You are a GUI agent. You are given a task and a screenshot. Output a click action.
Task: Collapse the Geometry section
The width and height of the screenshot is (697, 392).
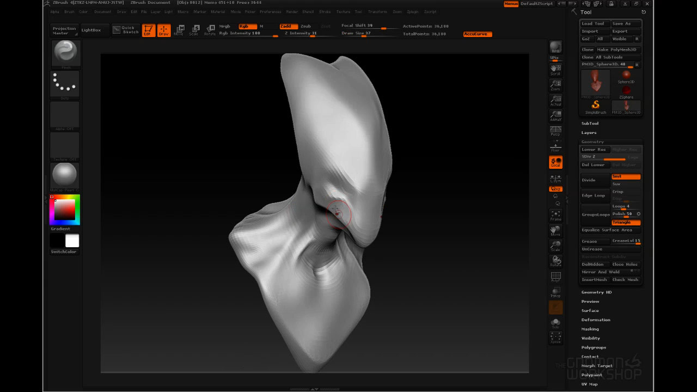[x=592, y=142]
